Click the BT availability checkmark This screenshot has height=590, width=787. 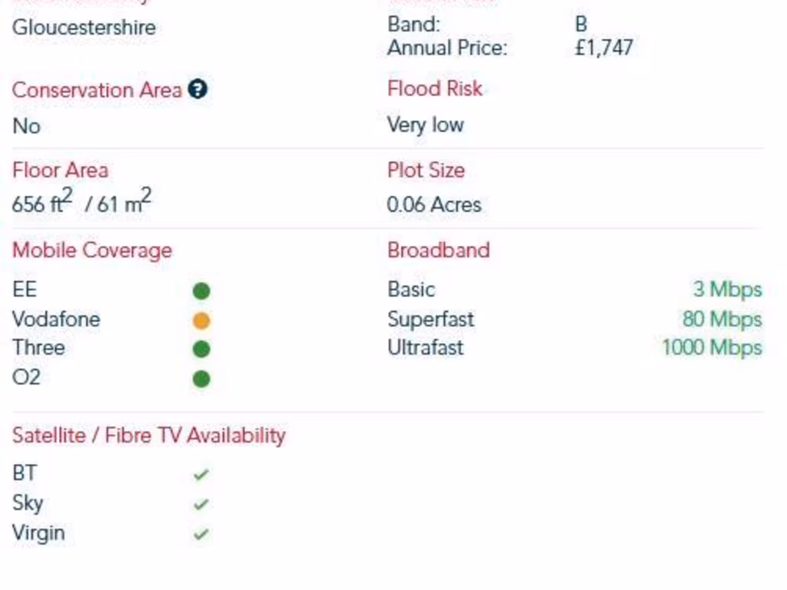[201, 474]
